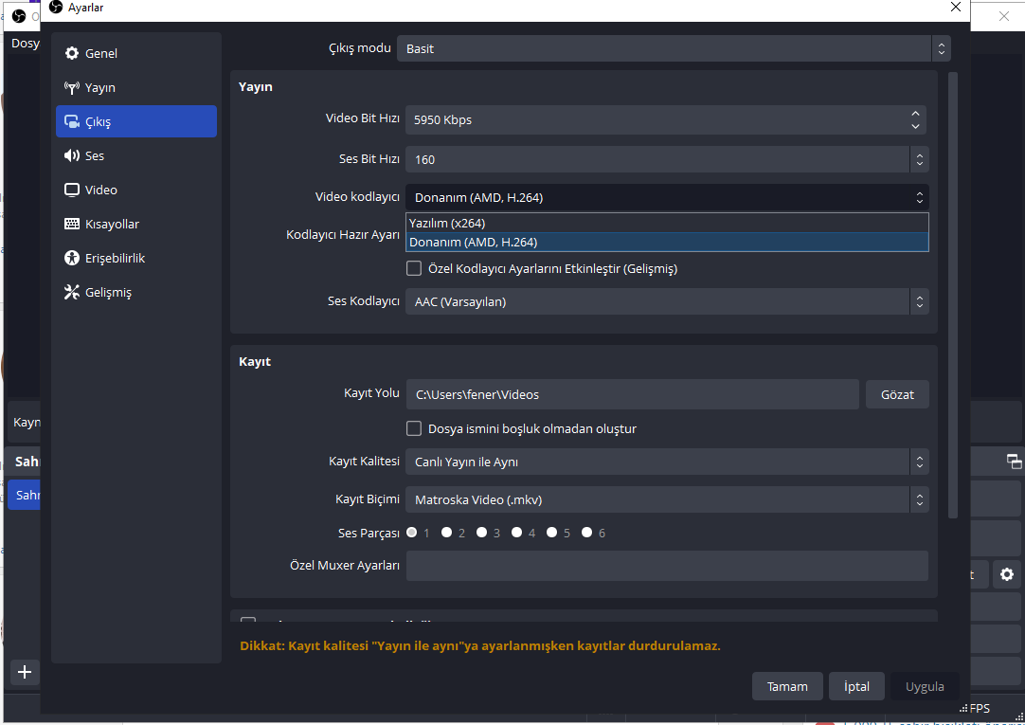Screen dimensions: 1025x725
Task: Open Erişebilirlik via its accessibility icon
Action: point(72,258)
